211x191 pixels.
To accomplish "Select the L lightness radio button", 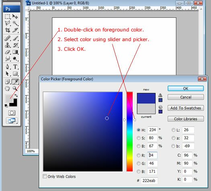I will pos(174,130).
